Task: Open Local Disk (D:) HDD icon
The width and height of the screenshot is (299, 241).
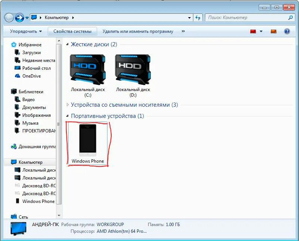Action: tap(133, 69)
